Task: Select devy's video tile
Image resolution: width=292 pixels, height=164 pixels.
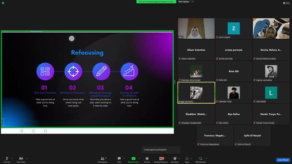Action: tap(196, 28)
